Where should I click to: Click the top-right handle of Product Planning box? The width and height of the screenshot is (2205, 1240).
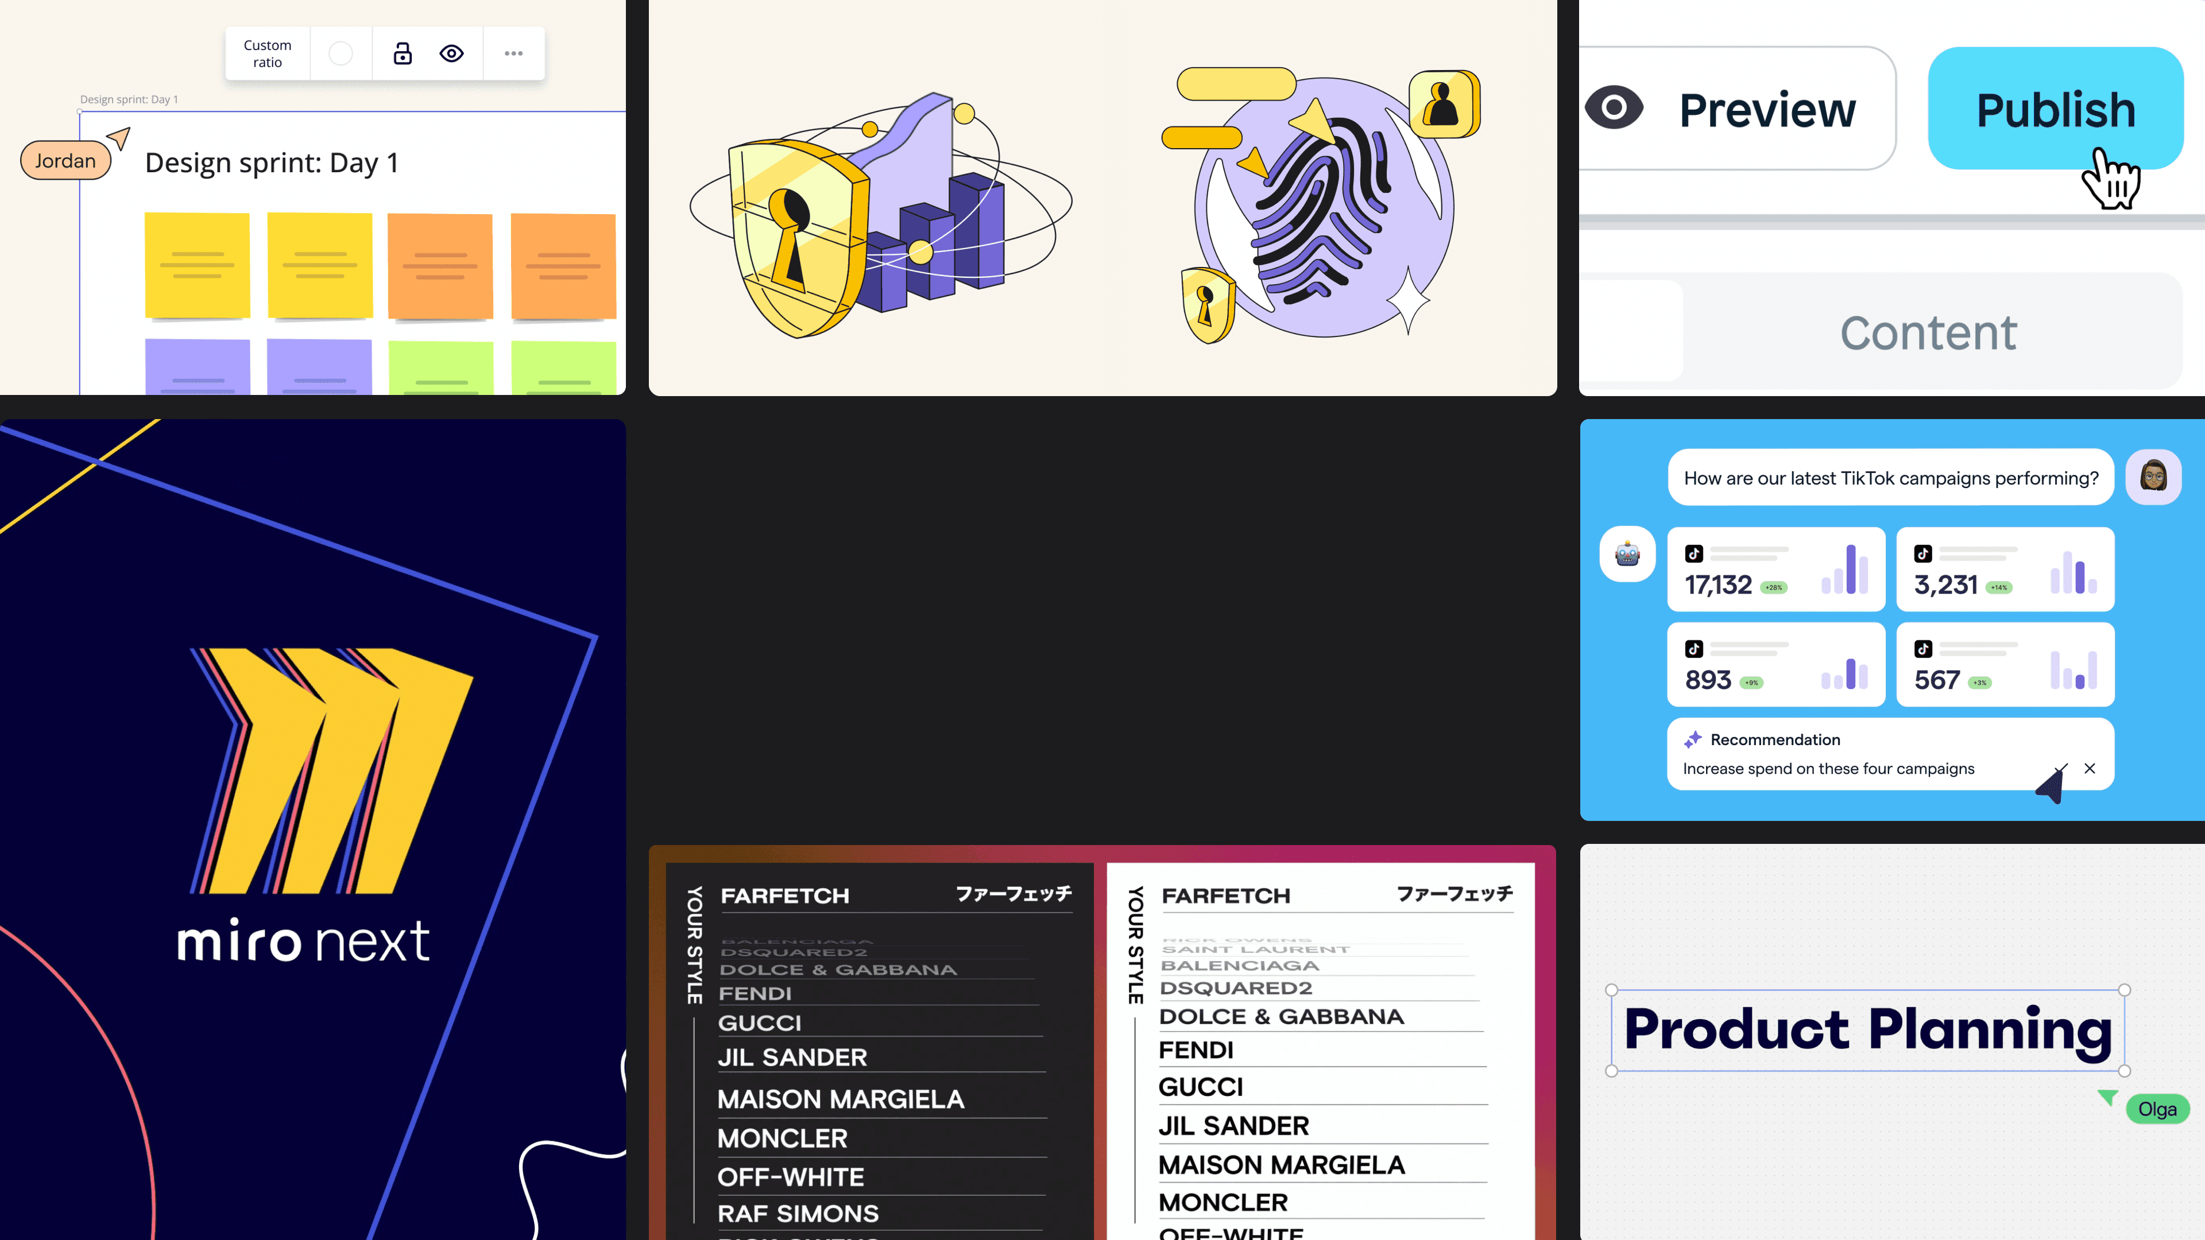(x=2125, y=990)
